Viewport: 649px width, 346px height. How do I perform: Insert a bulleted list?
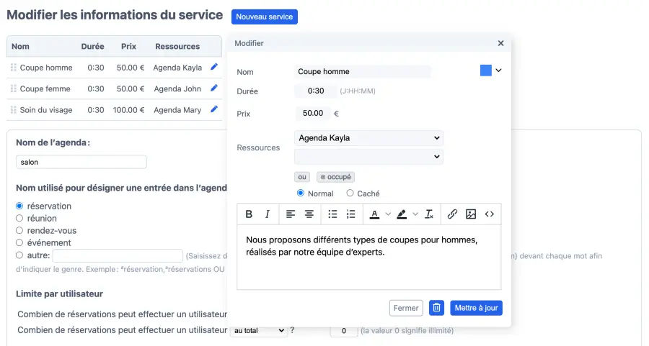(x=332, y=214)
